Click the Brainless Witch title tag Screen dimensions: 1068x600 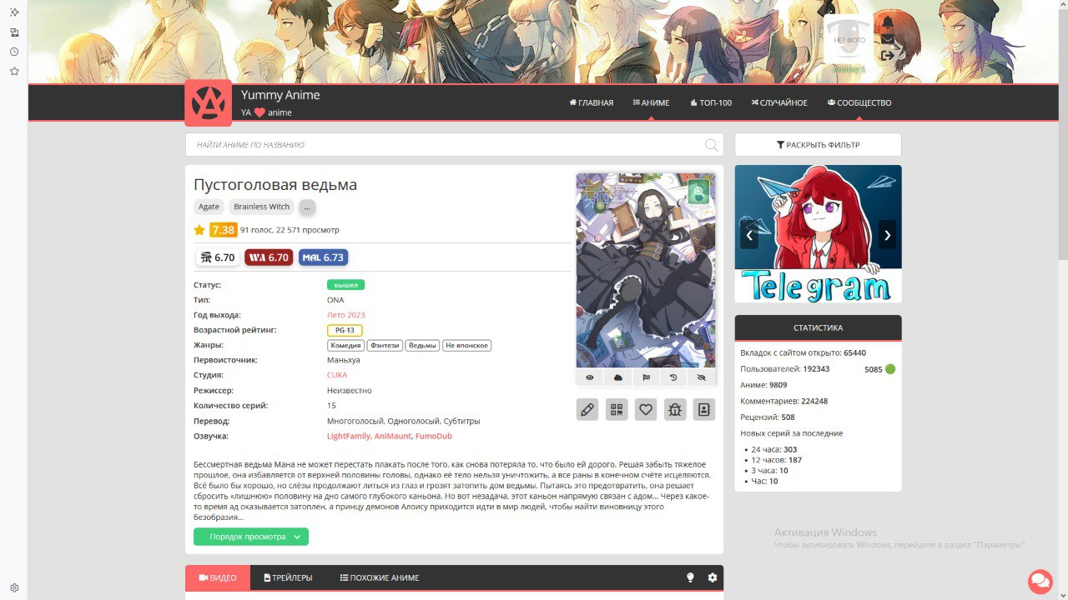[262, 207]
